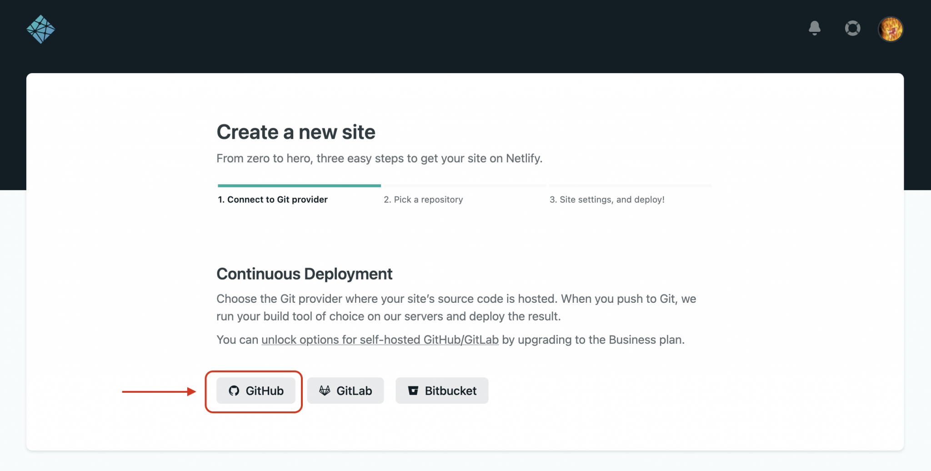Select step 1, Connect to Git provider

click(272, 199)
